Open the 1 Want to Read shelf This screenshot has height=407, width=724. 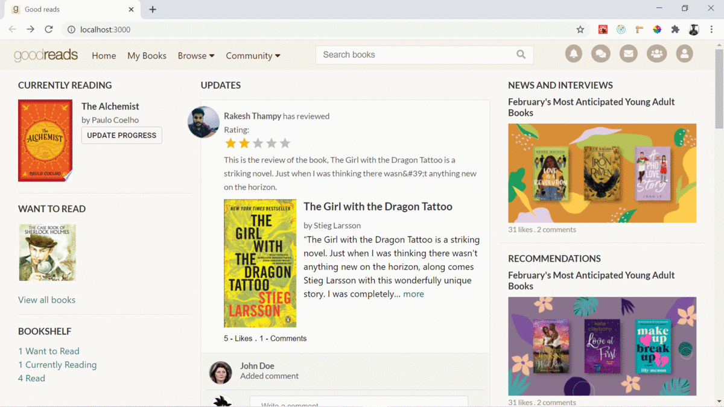[49, 351]
